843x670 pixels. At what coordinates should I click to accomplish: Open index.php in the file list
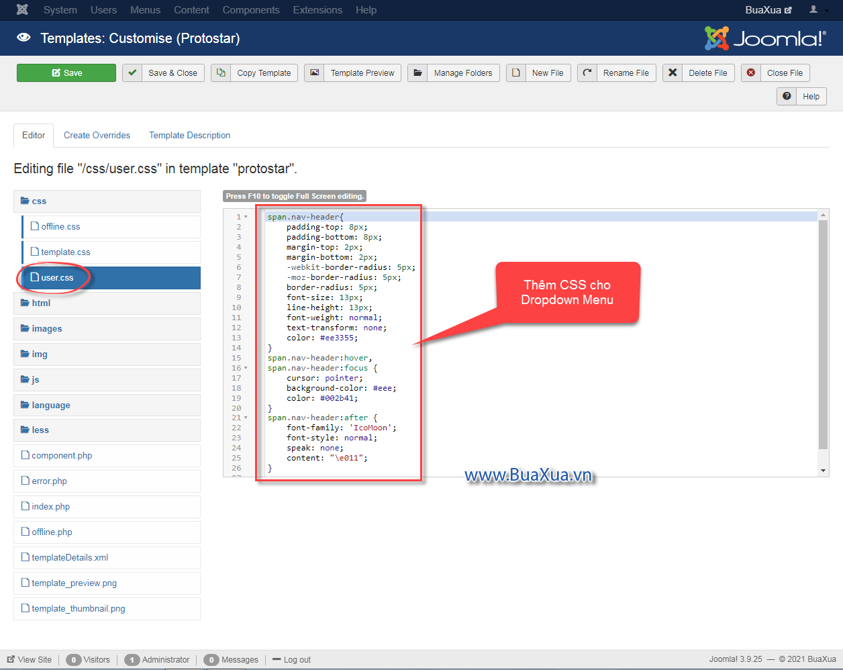(107, 507)
